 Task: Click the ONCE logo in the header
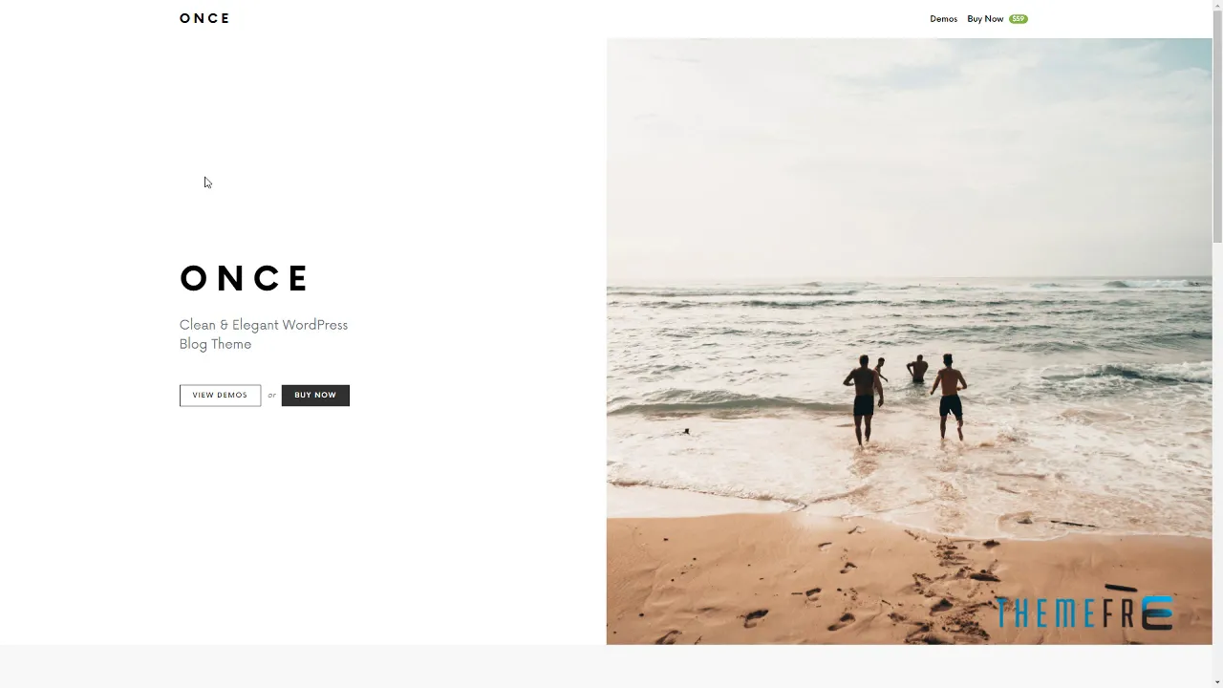coord(204,18)
